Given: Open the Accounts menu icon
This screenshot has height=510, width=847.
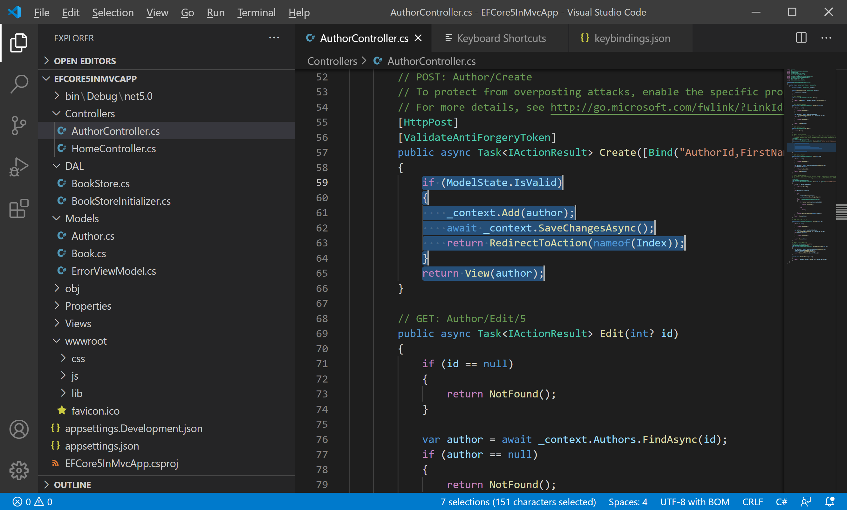Looking at the screenshot, I should 19,429.
